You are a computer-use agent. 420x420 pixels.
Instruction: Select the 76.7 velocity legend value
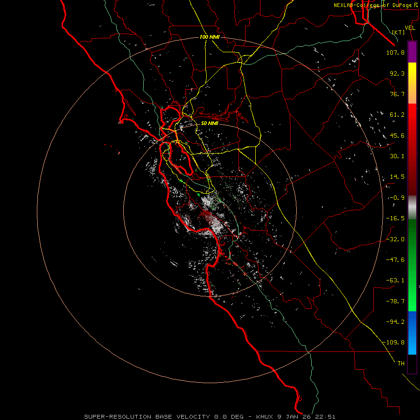pyautogui.click(x=397, y=94)
